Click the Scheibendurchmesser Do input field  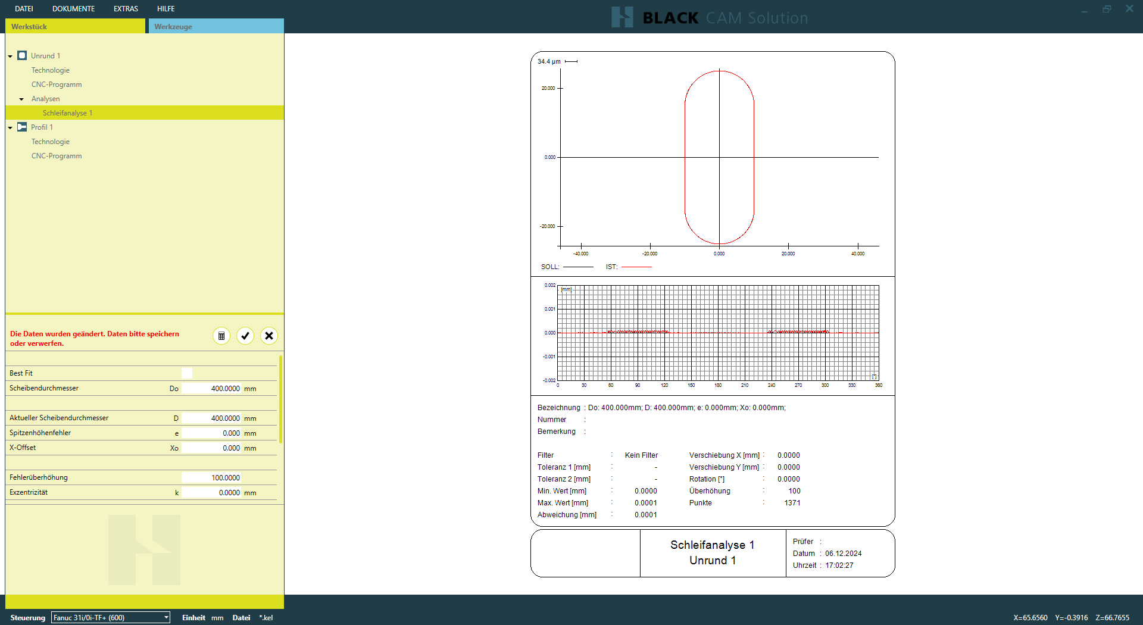[211, 389]
